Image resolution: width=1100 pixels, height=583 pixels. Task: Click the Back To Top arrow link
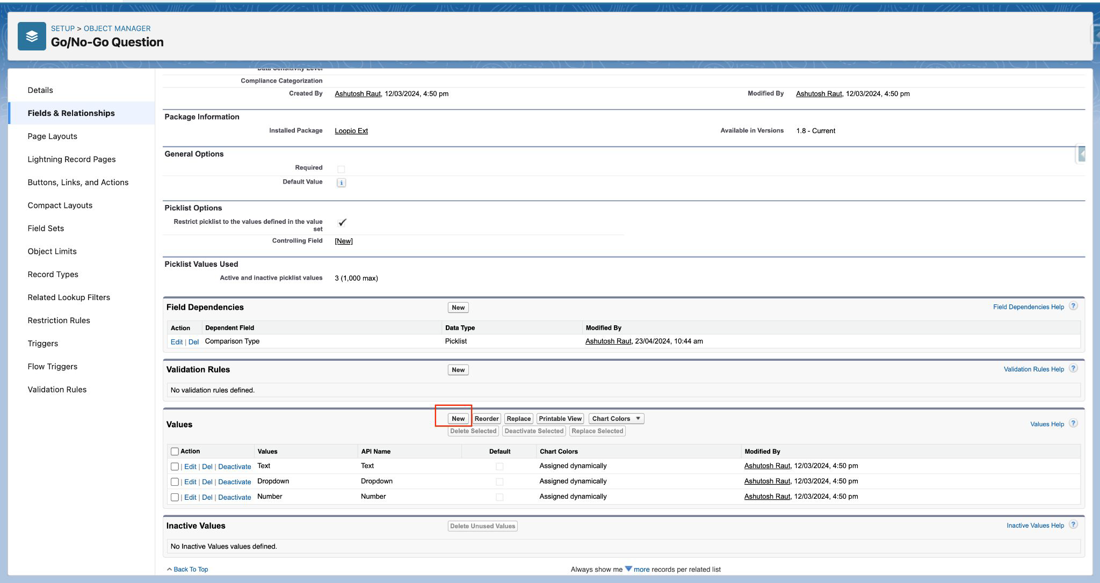[187, 569]
